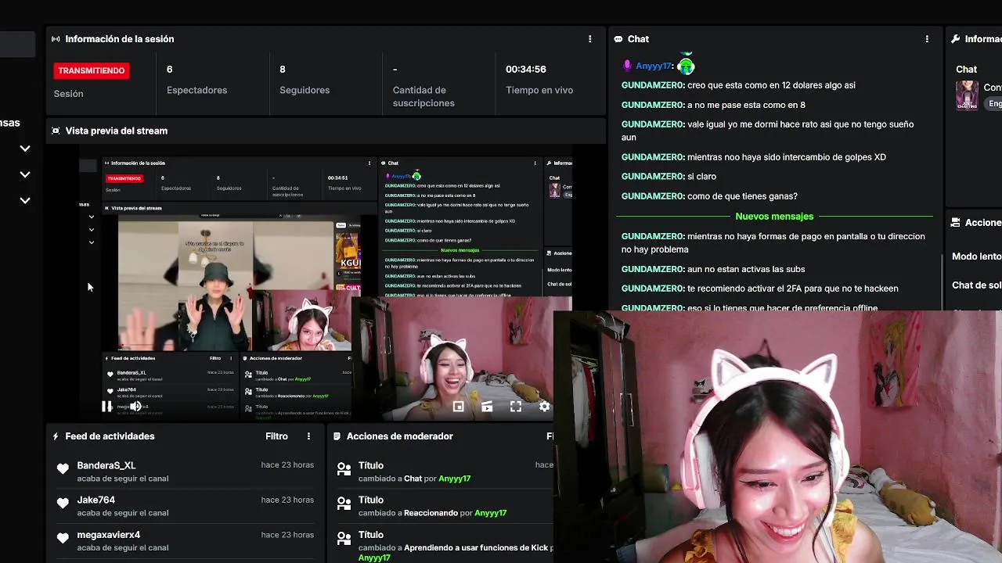Screen dimensions: 1002x563
Task: Click the heart icon next to megaxavierx4
Action: point(63,538)
